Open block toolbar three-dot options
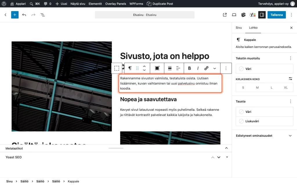The height and width of the screenshot is (185, 297). [226, 68]
